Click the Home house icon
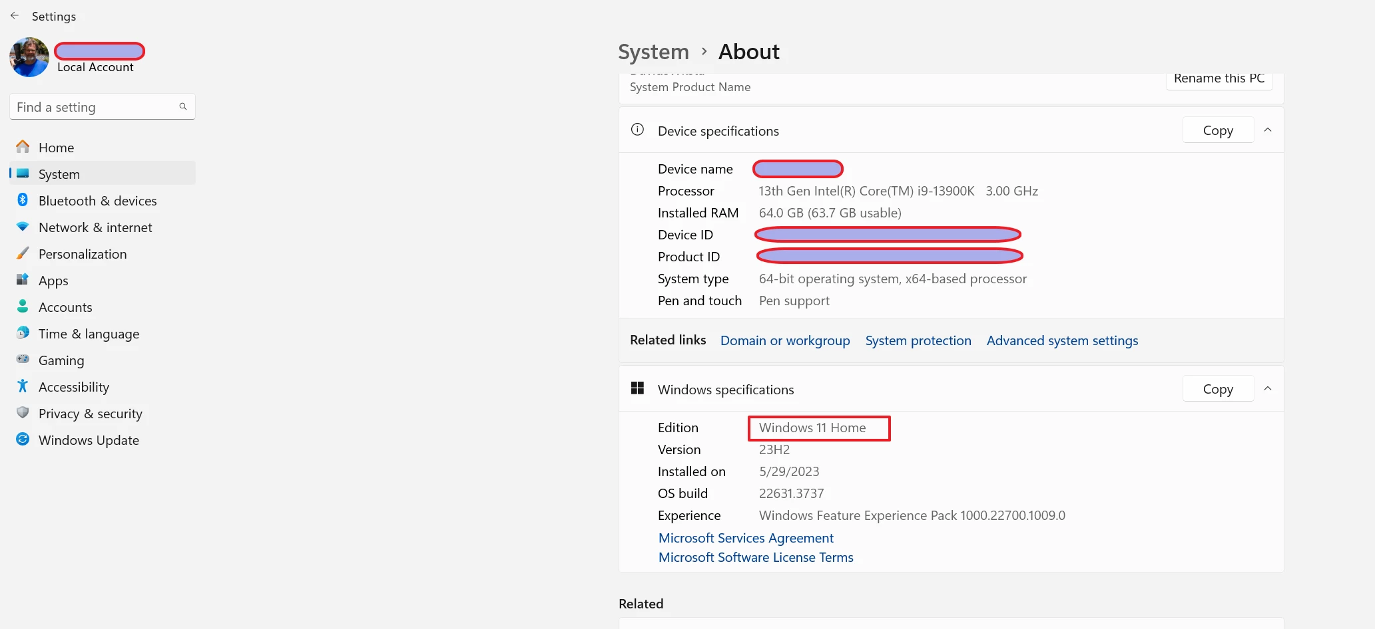Screen dimensions: 1375x629 23,146
